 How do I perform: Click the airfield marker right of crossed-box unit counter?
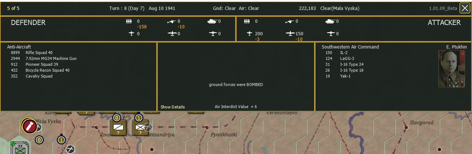point(147,127)
